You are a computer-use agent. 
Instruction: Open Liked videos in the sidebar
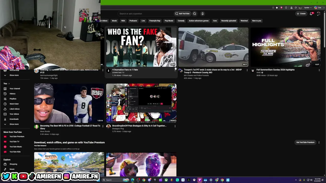point(15,109)
